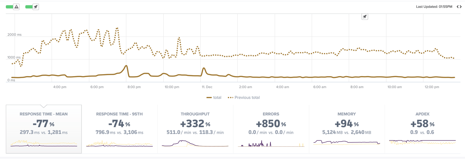
Task: Open the Throughput metric tab
Action: click(x=195, y=129)
